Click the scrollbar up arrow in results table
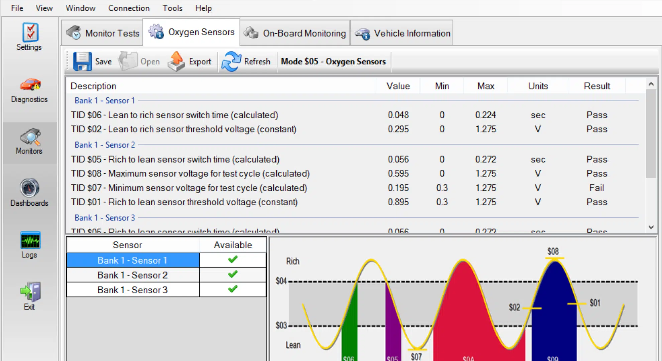 pyautogui.click(x=651, y=84)
